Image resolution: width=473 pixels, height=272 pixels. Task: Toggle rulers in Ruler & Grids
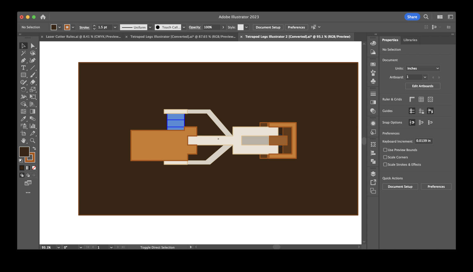412,99
